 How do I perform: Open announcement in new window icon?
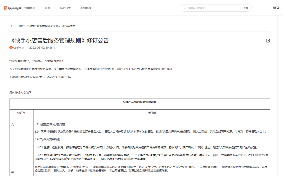[268, 41]
